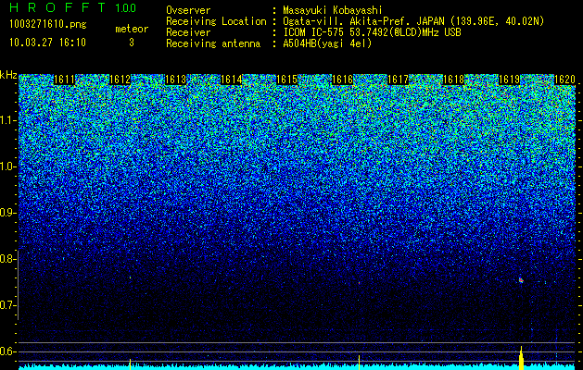Click the 1618 time marker
Image resolution: width=583 pixels, height=370 pixels.
point(453,80)
